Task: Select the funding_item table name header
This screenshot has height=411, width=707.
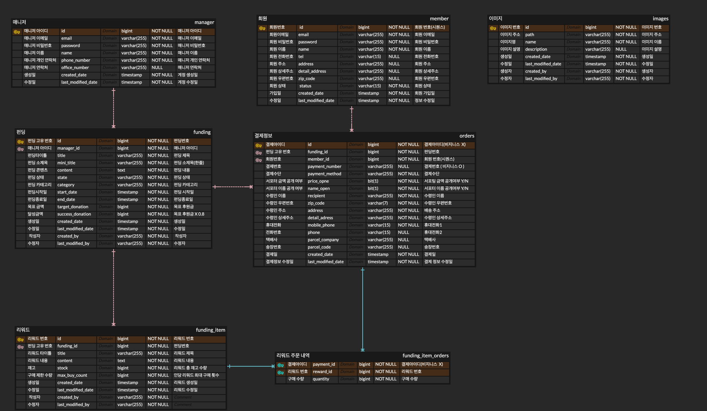Action: [x=211, y=330]
